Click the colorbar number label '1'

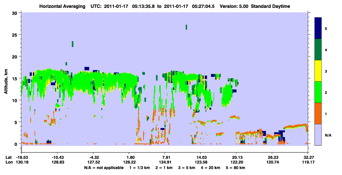[x=326, y=113]
